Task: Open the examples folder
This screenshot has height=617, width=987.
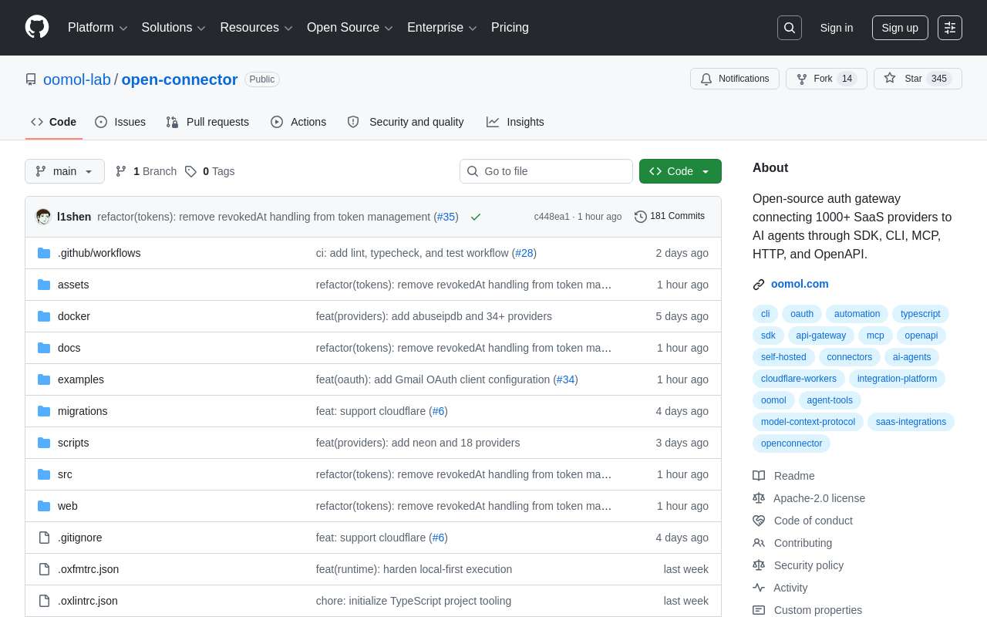Action: 81,379
